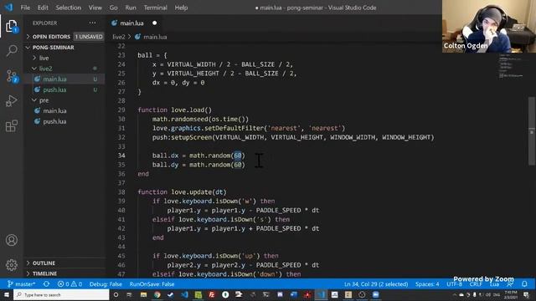Open the Search view in the activity bar

12,50
